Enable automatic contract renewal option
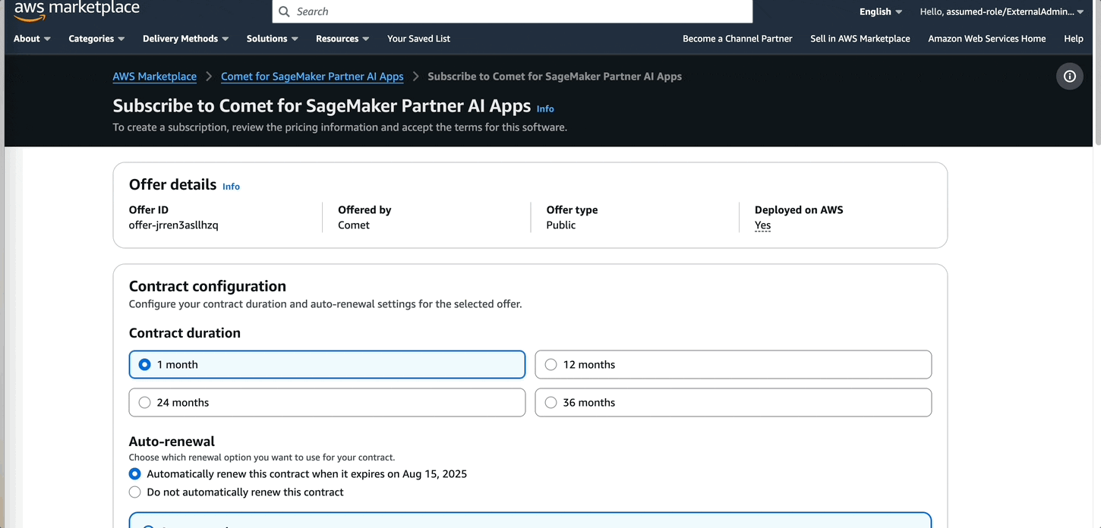This screenshot has width=1101, height=528. pyautogui.click(x=135, y=474)
